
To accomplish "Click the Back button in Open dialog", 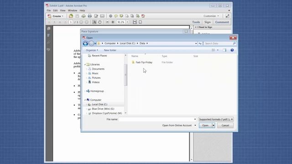I will (85, 44).
